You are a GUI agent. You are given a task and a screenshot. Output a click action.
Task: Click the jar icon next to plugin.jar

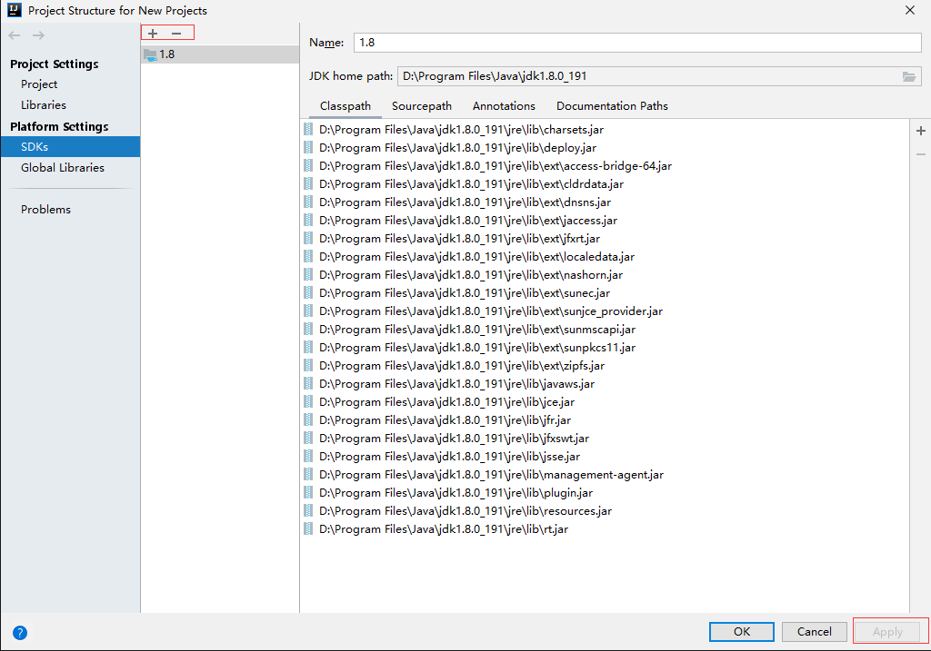(308, 493)
